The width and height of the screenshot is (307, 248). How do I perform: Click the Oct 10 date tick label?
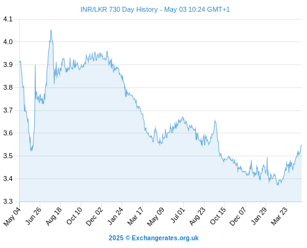click(74, 216)
